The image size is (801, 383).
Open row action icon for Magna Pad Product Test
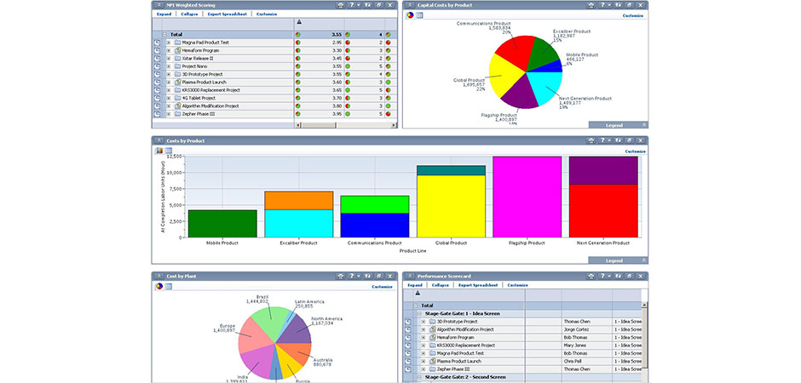pyautogui.click(x=157, y=43)
